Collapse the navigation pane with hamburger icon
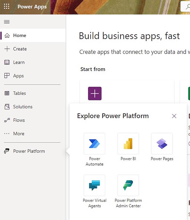This screenshot has height=220, width=190. point(7,22)
